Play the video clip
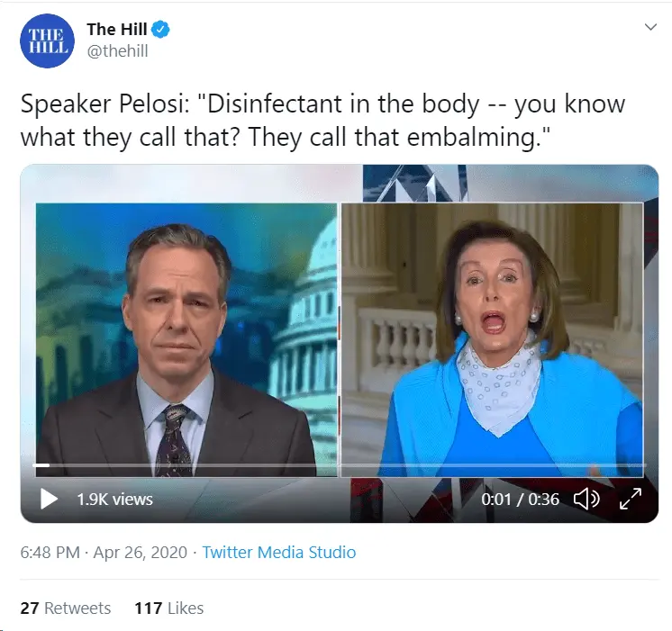The height and width of the screenshot is (631, 672). coord(49,499)
